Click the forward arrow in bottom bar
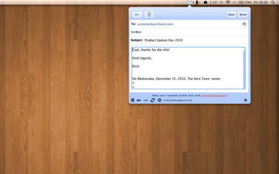The image size is (279, 174). (x=146, y=100)
